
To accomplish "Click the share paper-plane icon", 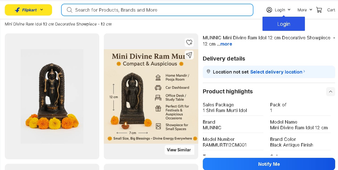I will point(189,55).
